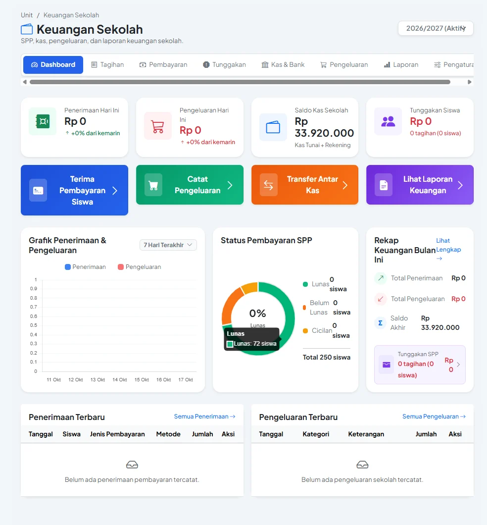The width and height of the screenshot is (487, 525).
Task: Toggle the Pengeluaran legend in the chart
Action: [x=140, y=267]
